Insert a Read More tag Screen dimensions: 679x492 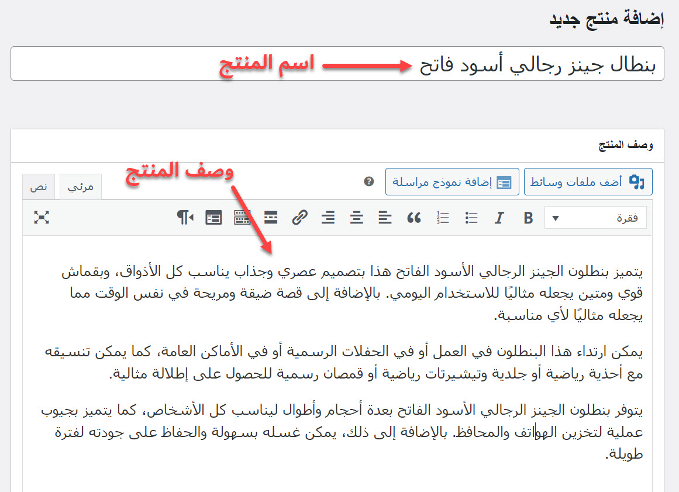point(271,218)
